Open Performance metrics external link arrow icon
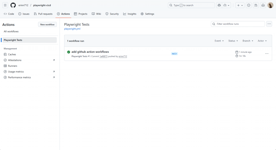Screen dimensions: 276x150 click(x=54, y=77)
